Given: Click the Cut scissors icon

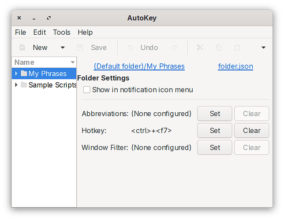Looking at the screenshot, I should tap(200, 48).
